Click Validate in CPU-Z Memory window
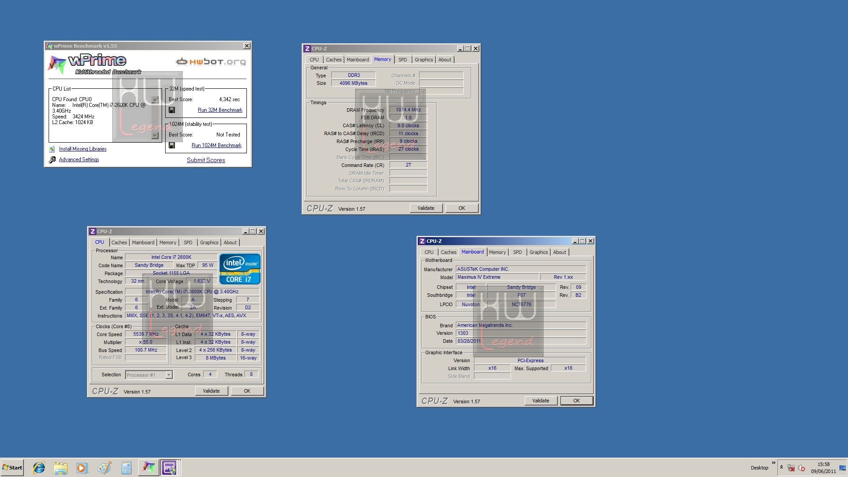 pos(426,208)
